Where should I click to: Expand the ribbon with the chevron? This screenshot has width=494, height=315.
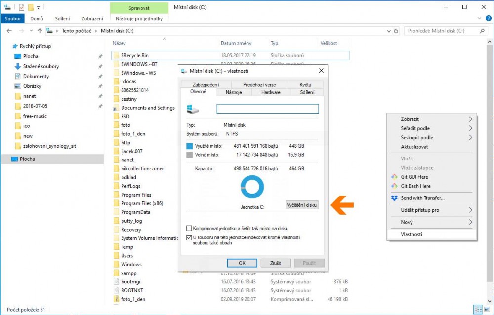click(480, 18)
